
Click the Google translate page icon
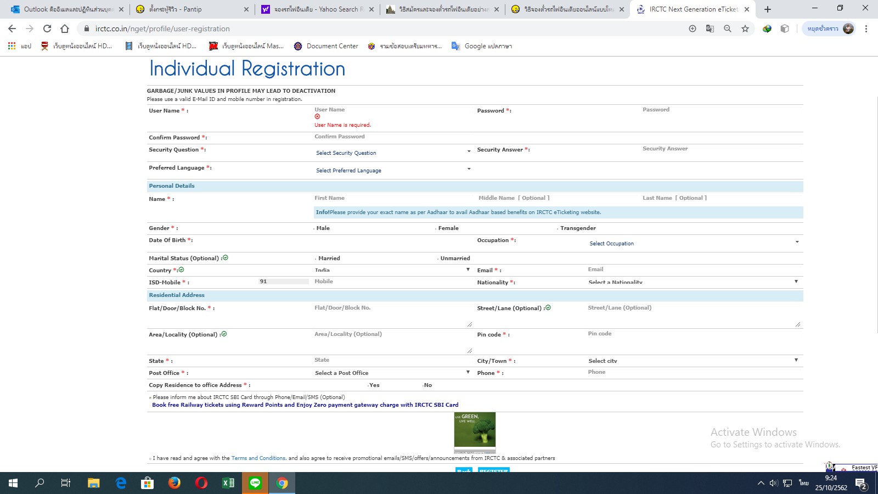(x=710, y=29)
